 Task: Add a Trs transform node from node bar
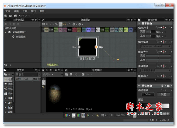coord(130,30)
